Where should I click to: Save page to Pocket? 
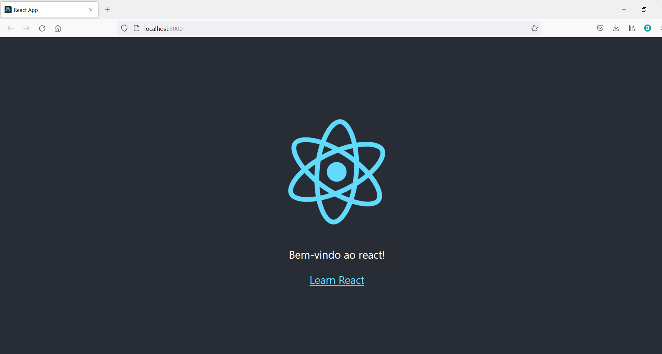[x=600, y=28]
